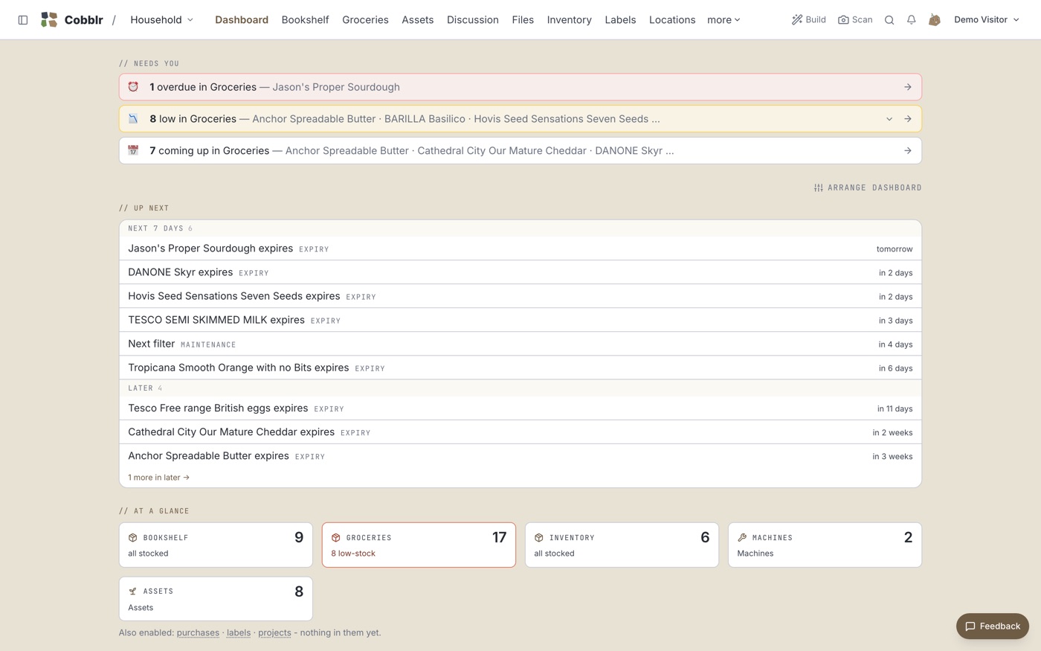The image size is (1041, 651).
Task: Click Arrange Dashboard button
Action: point(868,187)
